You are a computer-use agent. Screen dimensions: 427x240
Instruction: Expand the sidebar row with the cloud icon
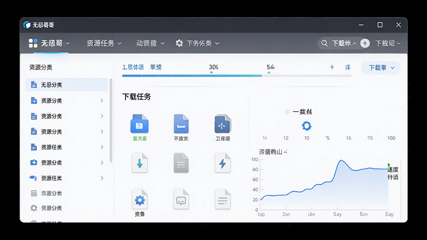[x=102, y=178]
